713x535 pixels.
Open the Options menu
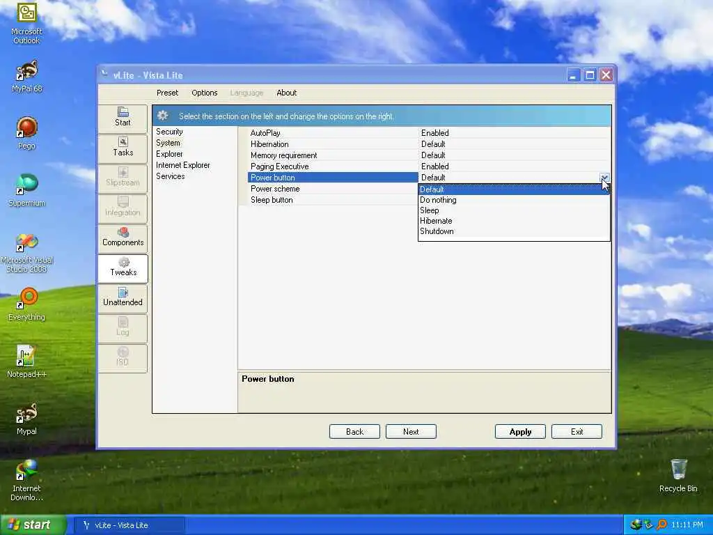point(205,93)
